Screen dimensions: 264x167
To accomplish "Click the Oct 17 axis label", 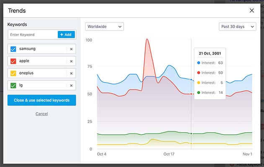I will click(x=169, y=154).
